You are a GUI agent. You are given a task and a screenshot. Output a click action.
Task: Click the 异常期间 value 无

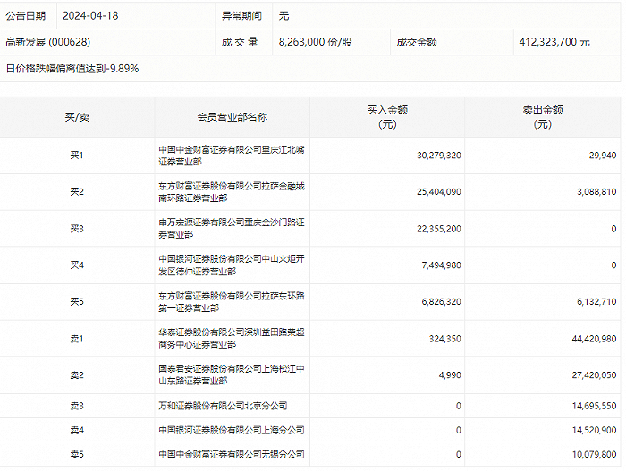click(283, 15)
